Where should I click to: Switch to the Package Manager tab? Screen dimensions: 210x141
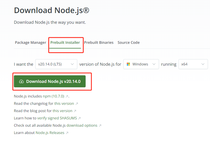(30, 42)
